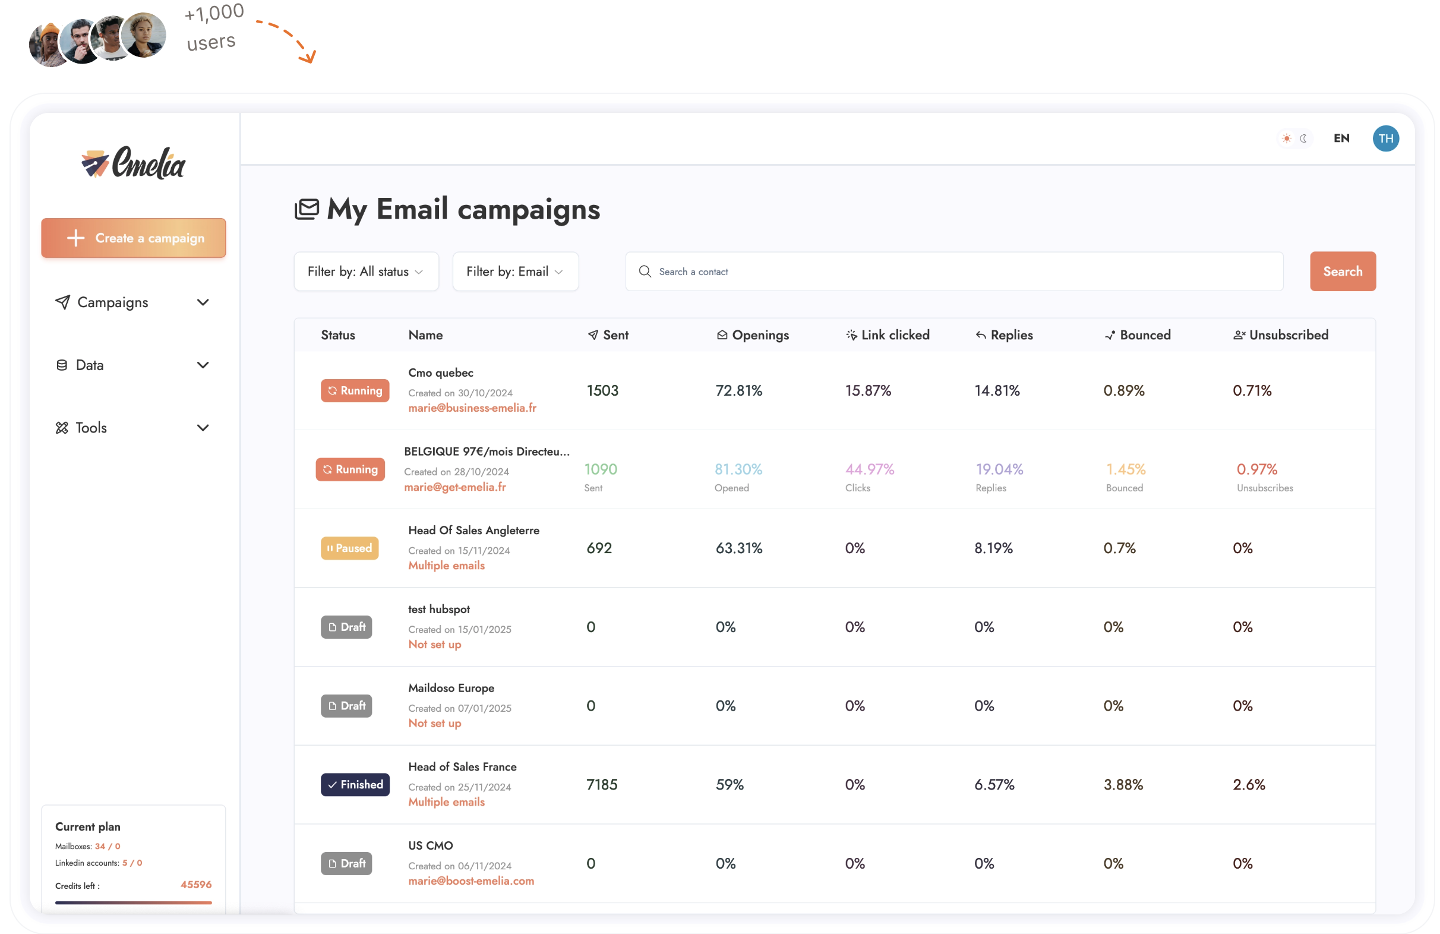1440x934 pixels.
Task: Click Multiple emails under Head of Sales France
Action: [447, 803]
